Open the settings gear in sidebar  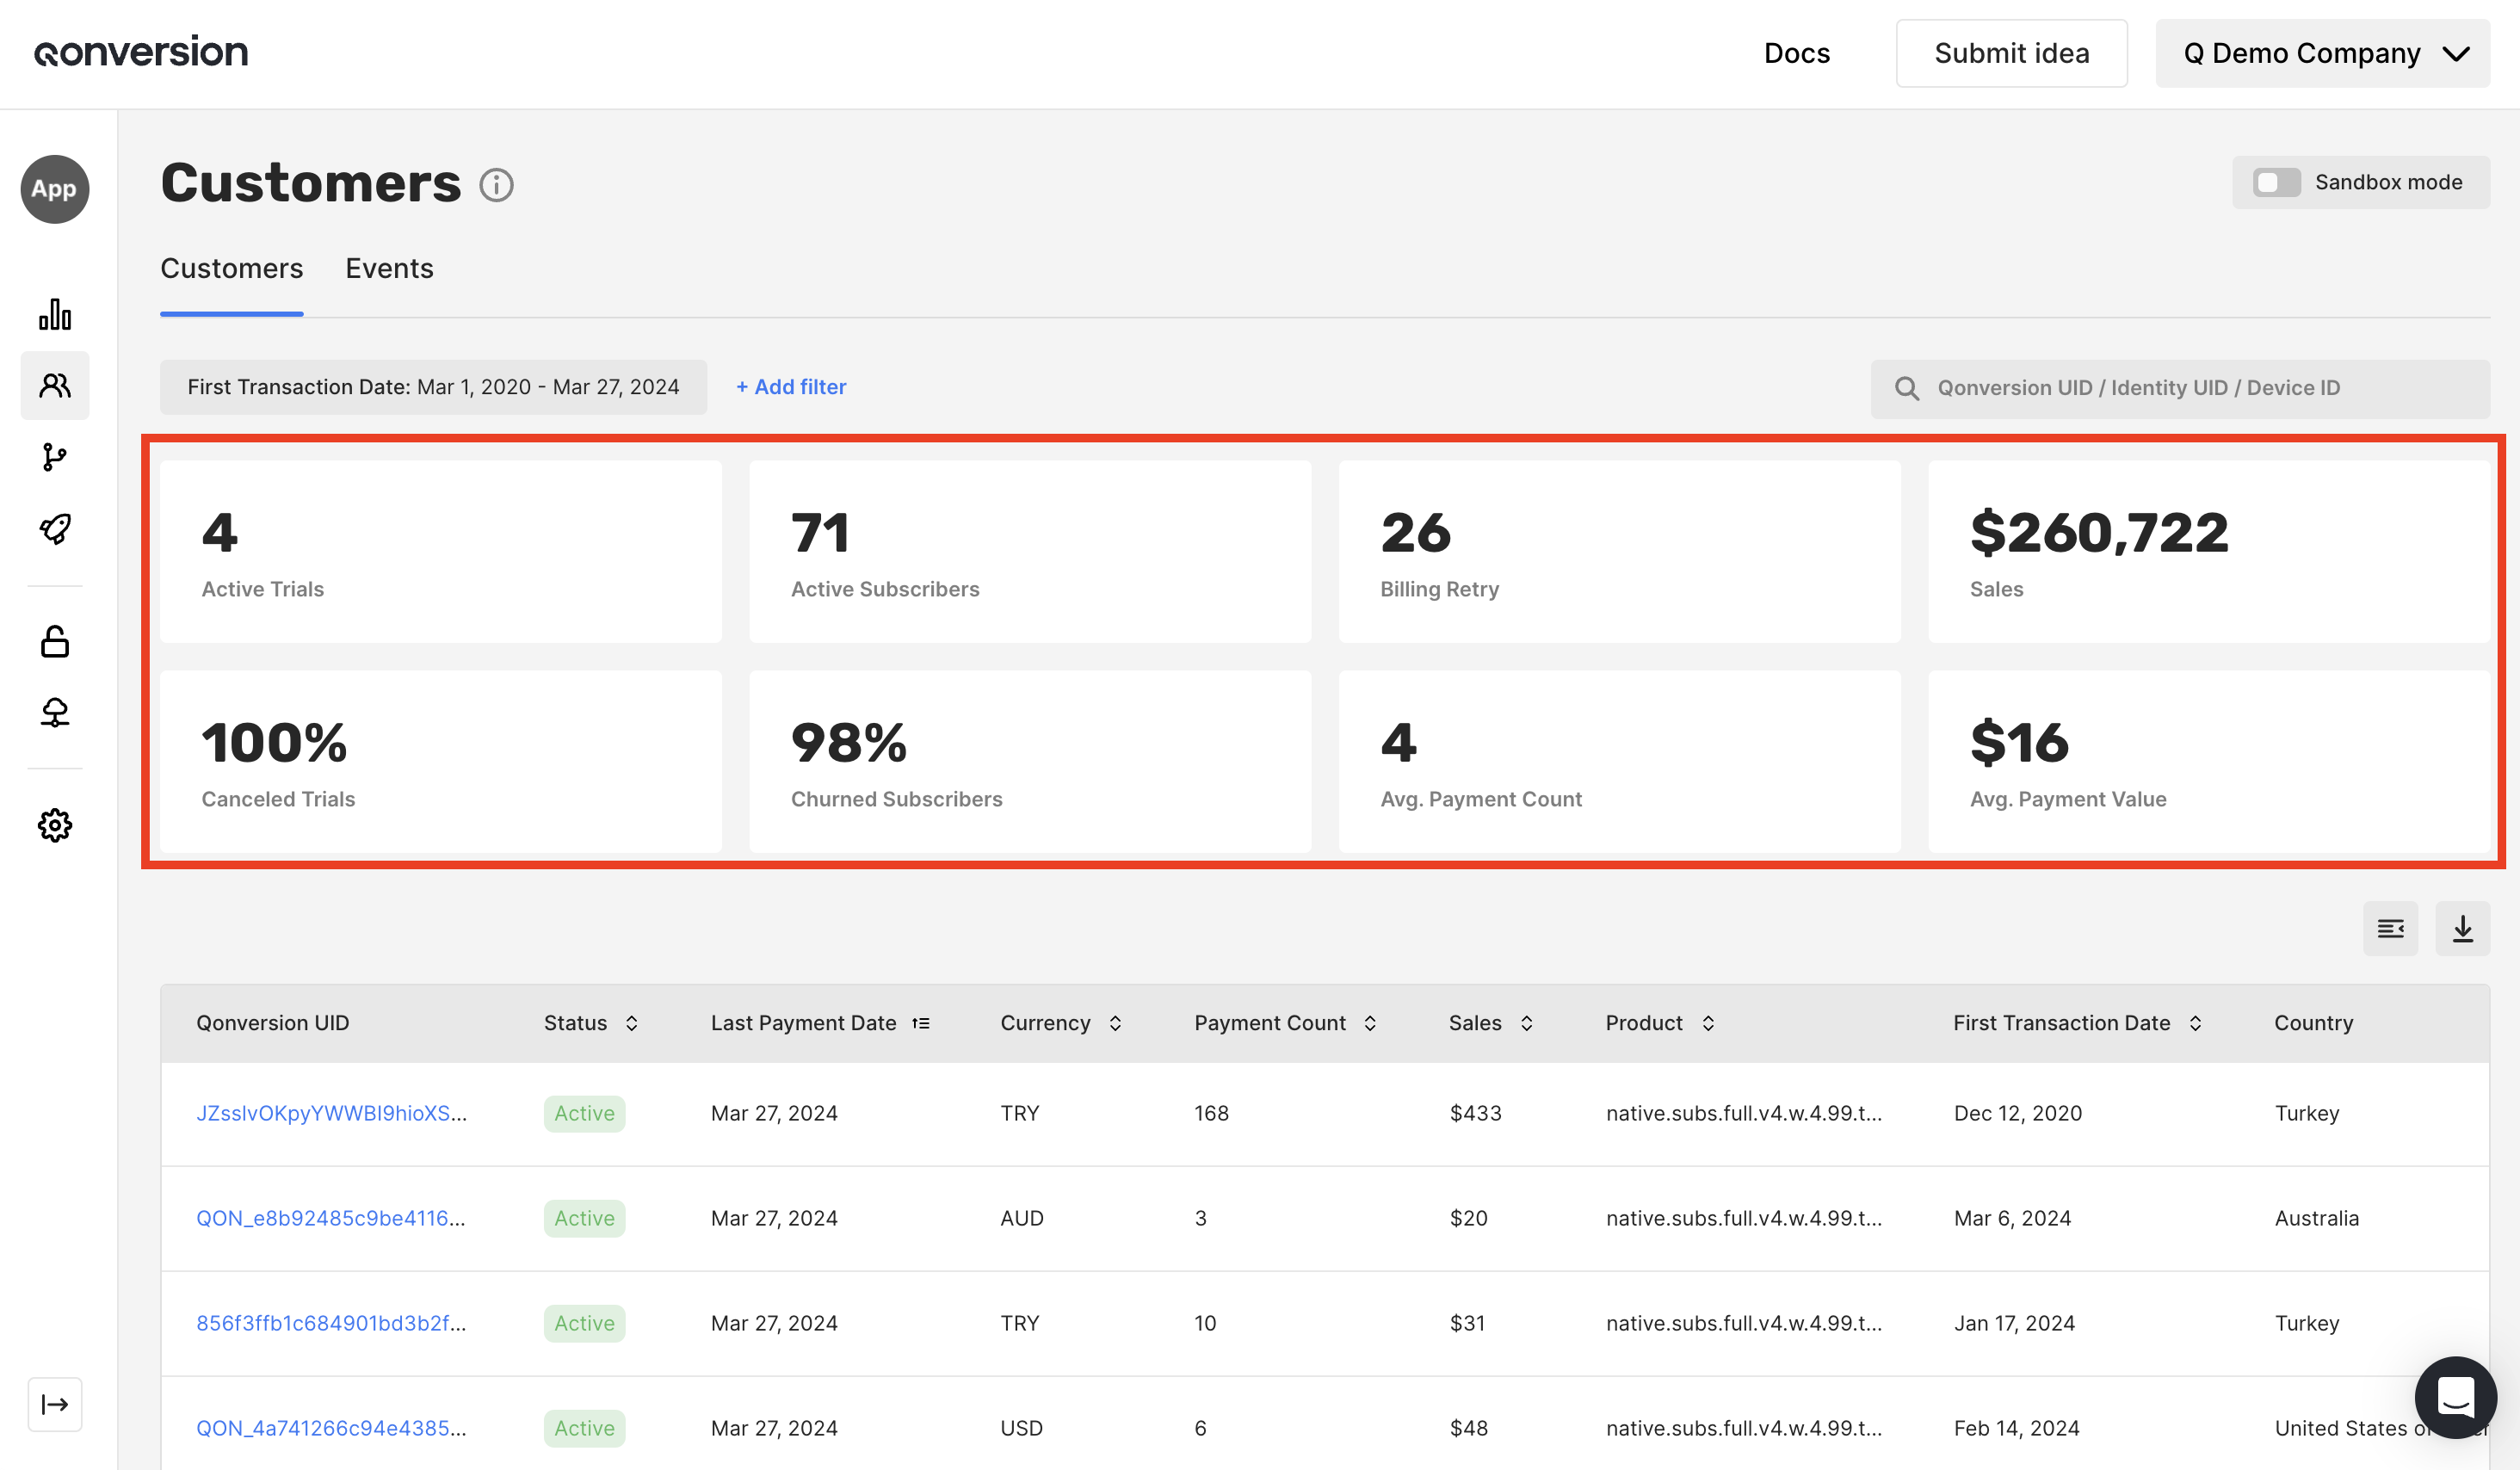point(55,825)
